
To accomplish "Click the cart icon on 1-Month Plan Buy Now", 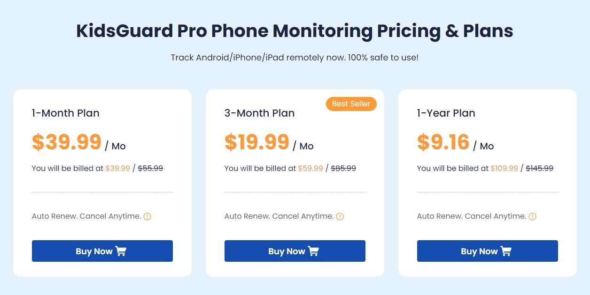I will (121, 251).
